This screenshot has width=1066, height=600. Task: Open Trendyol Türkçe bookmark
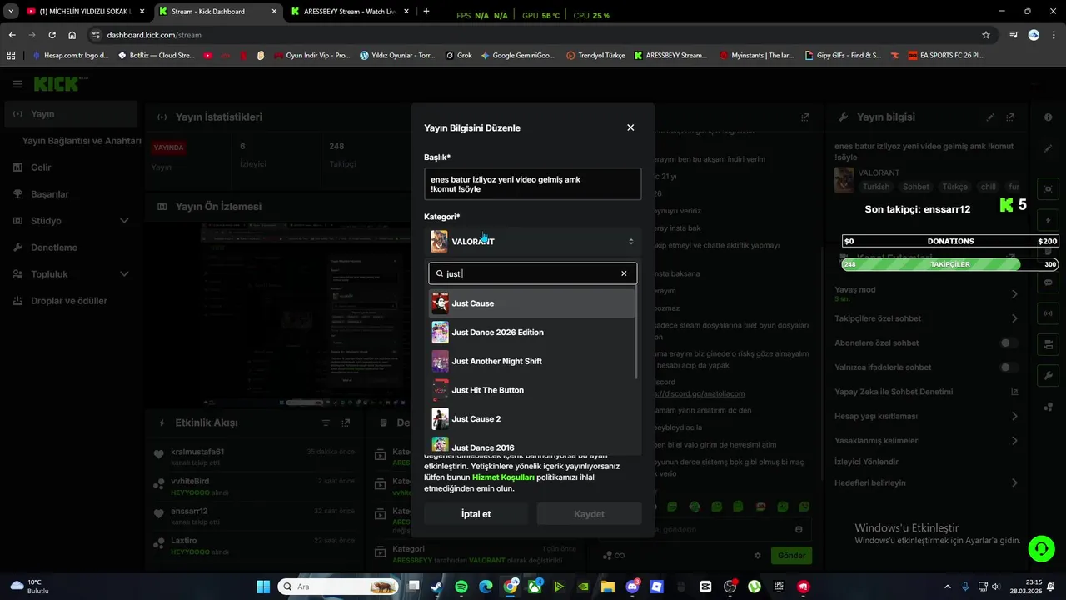(595, 56)
